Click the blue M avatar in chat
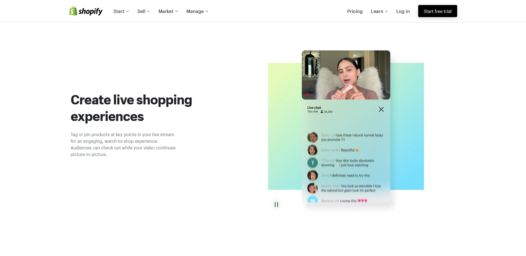This screenshot has width=526, height=256. (x=313, y=199)
